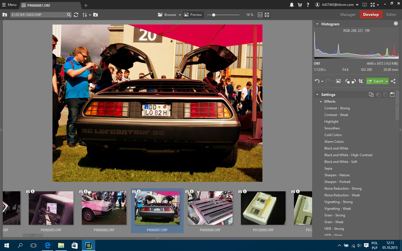Create a new folder
The width and height of the screenshot is (402, 251).
pyautogui.click(x=95, y=15)
